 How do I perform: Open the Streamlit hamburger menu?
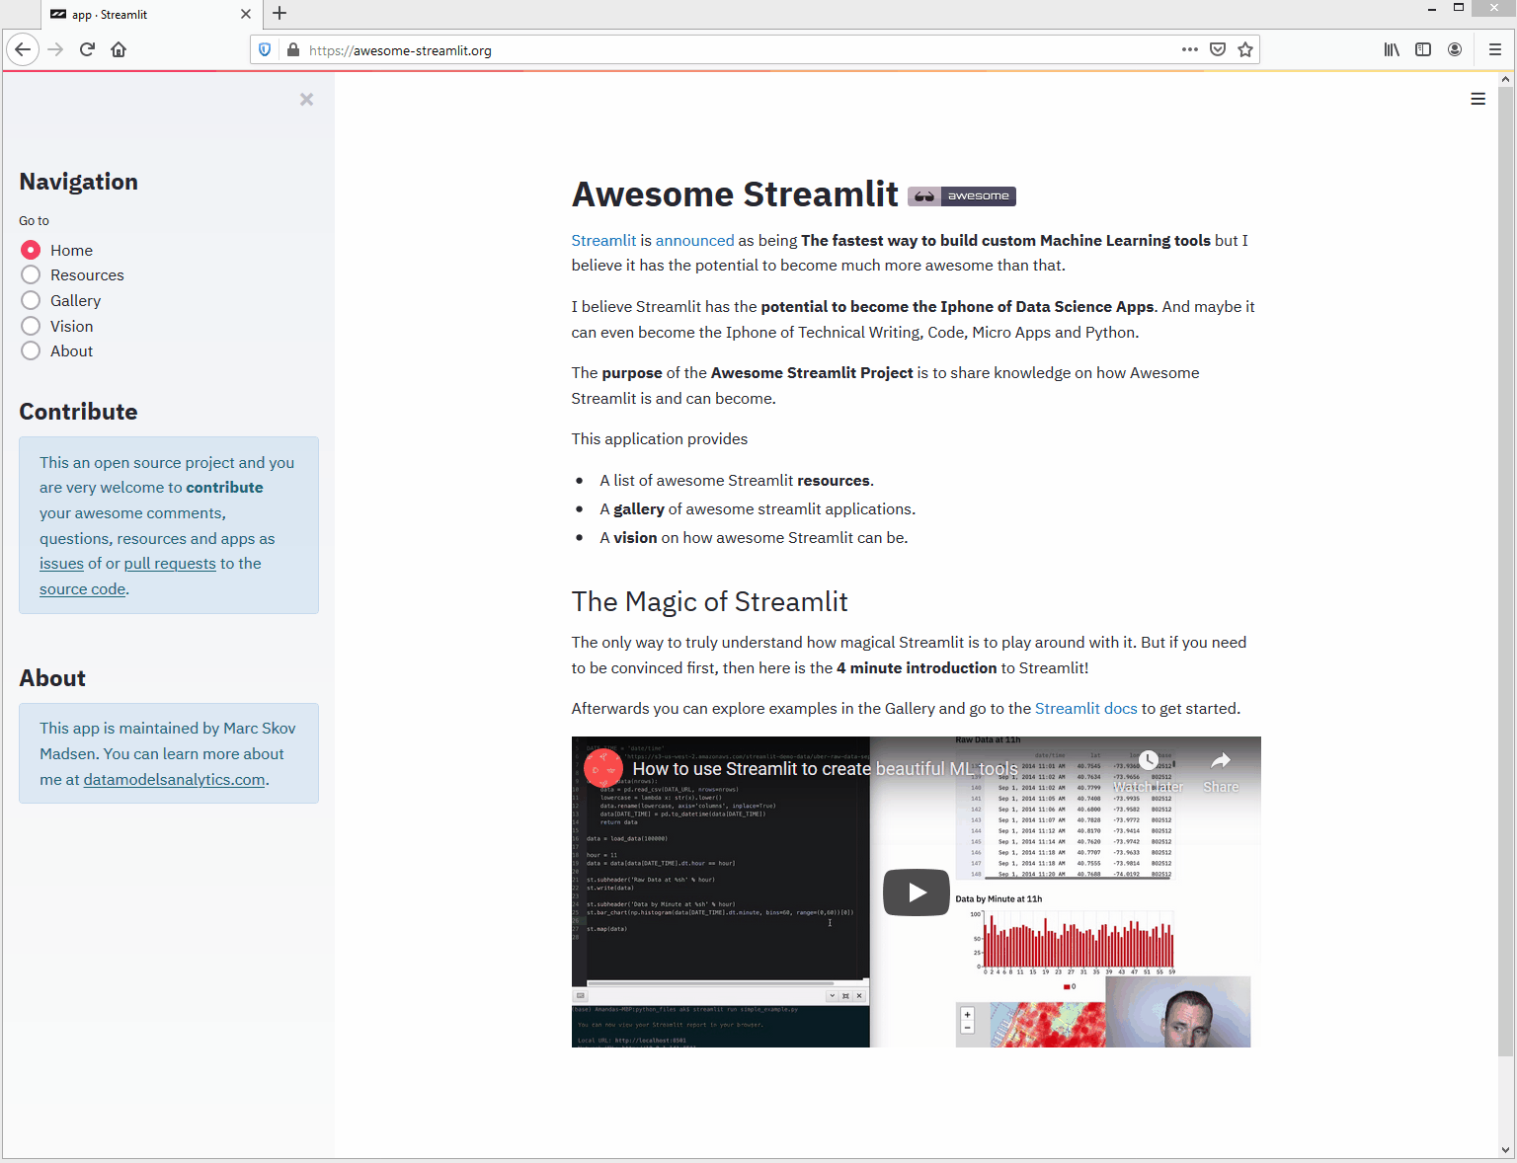1478,99
